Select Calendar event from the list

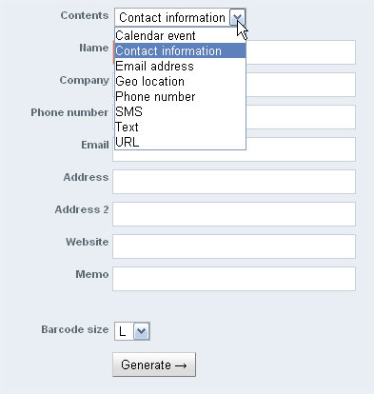(180, 35)
